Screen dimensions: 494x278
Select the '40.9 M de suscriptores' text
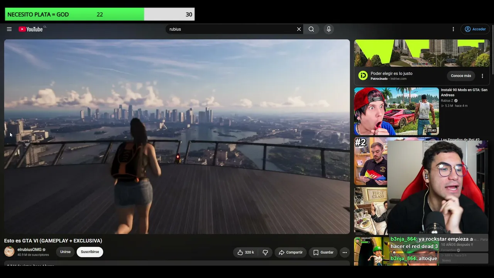point(33,255)
